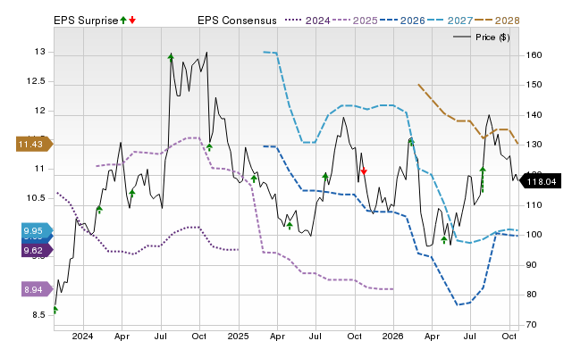Toggle the 2026 consensus legend entry
Image resolution: width=572 pixels, height=341 pixels.
[402, 21]
